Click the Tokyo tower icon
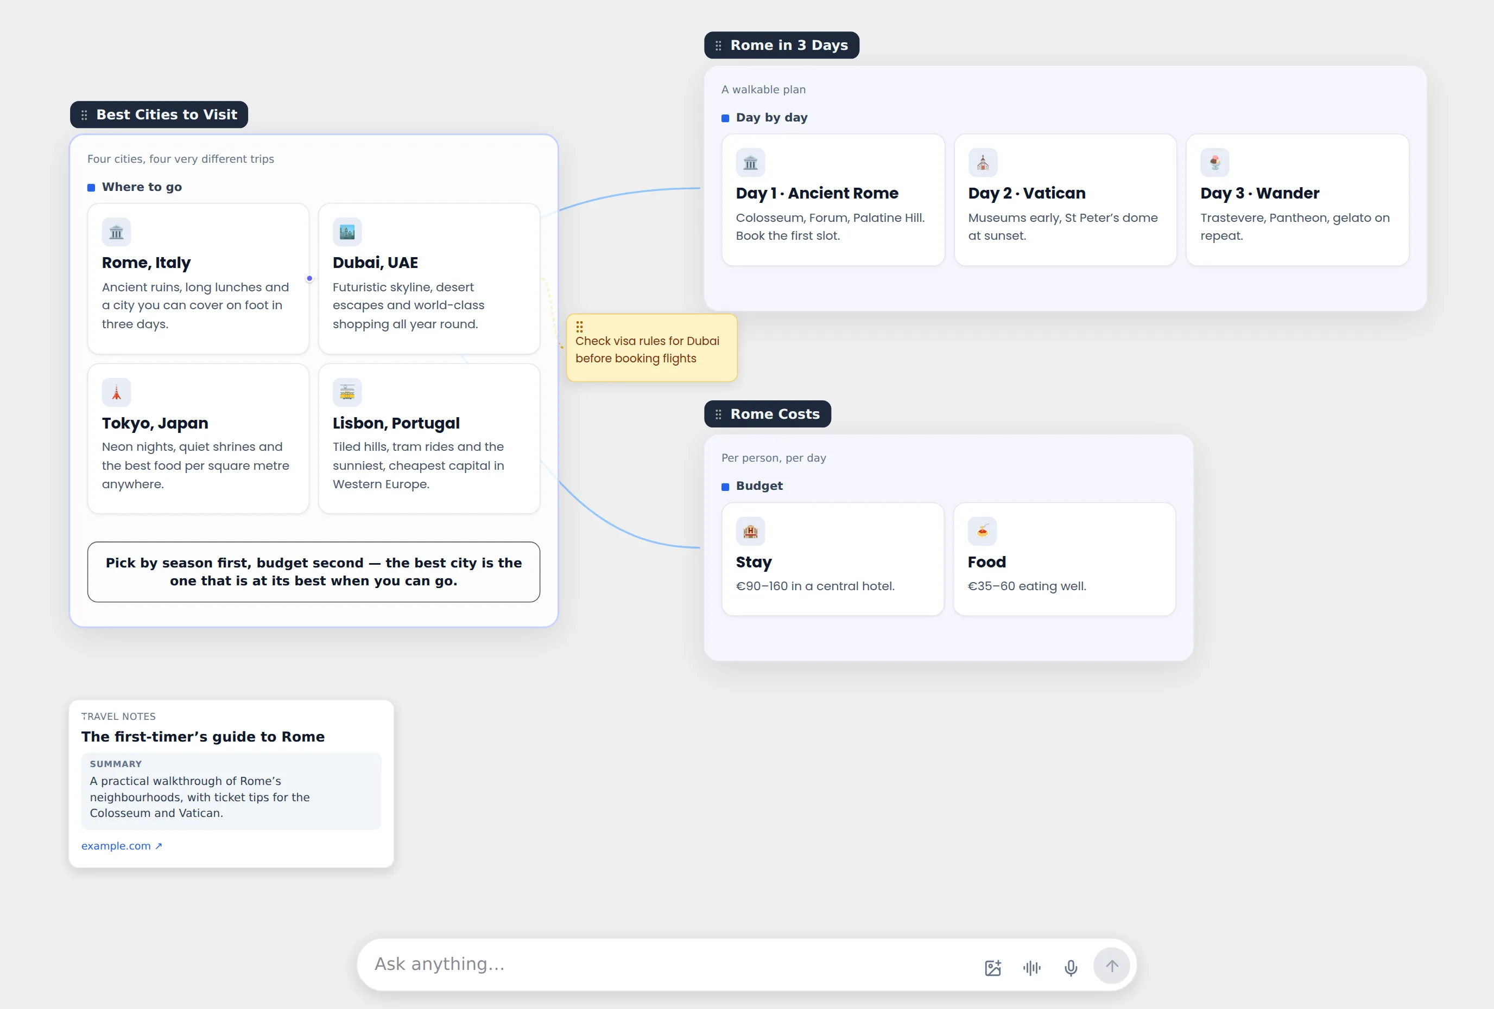 click(116, 392)
